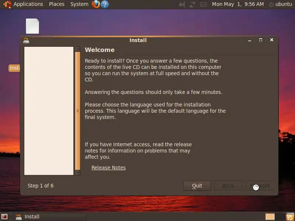
Task: Maximize the Install window
Action: (261, 40)
